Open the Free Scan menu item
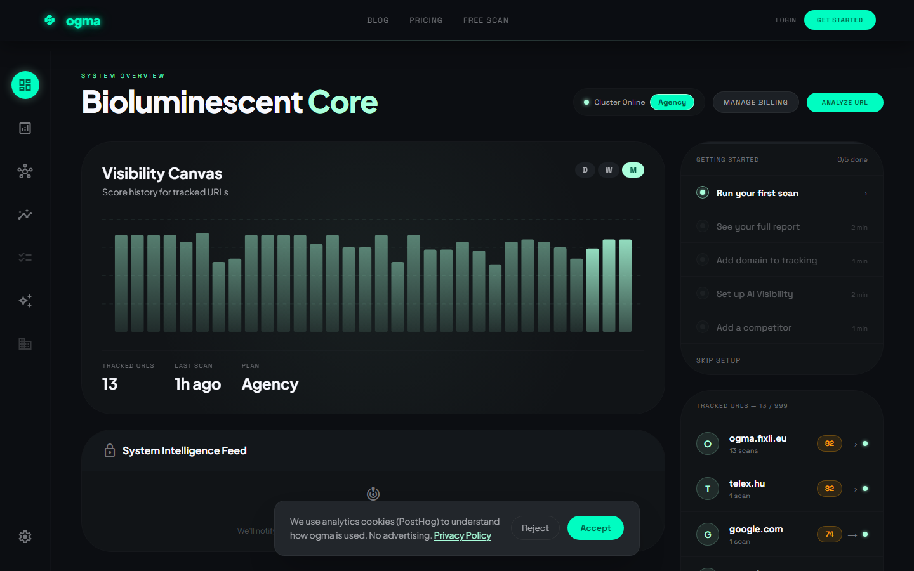Screen dimensions: 914x571 click(486, 20)
